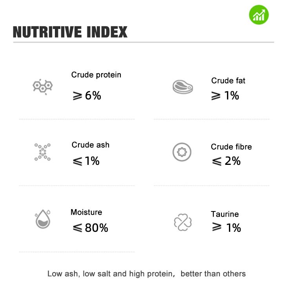The image size is (294, 298).
Task: Select the Crude fibre label
Action: click(231, 147)
